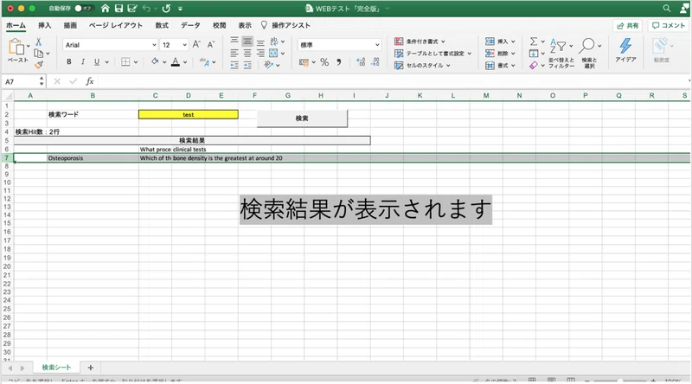Toggle Bold formatting
This screenshot has height=384, width=692.
coord(69,62)
